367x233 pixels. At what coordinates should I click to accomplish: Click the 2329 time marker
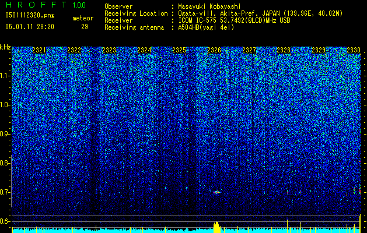(x=319, y=50)
